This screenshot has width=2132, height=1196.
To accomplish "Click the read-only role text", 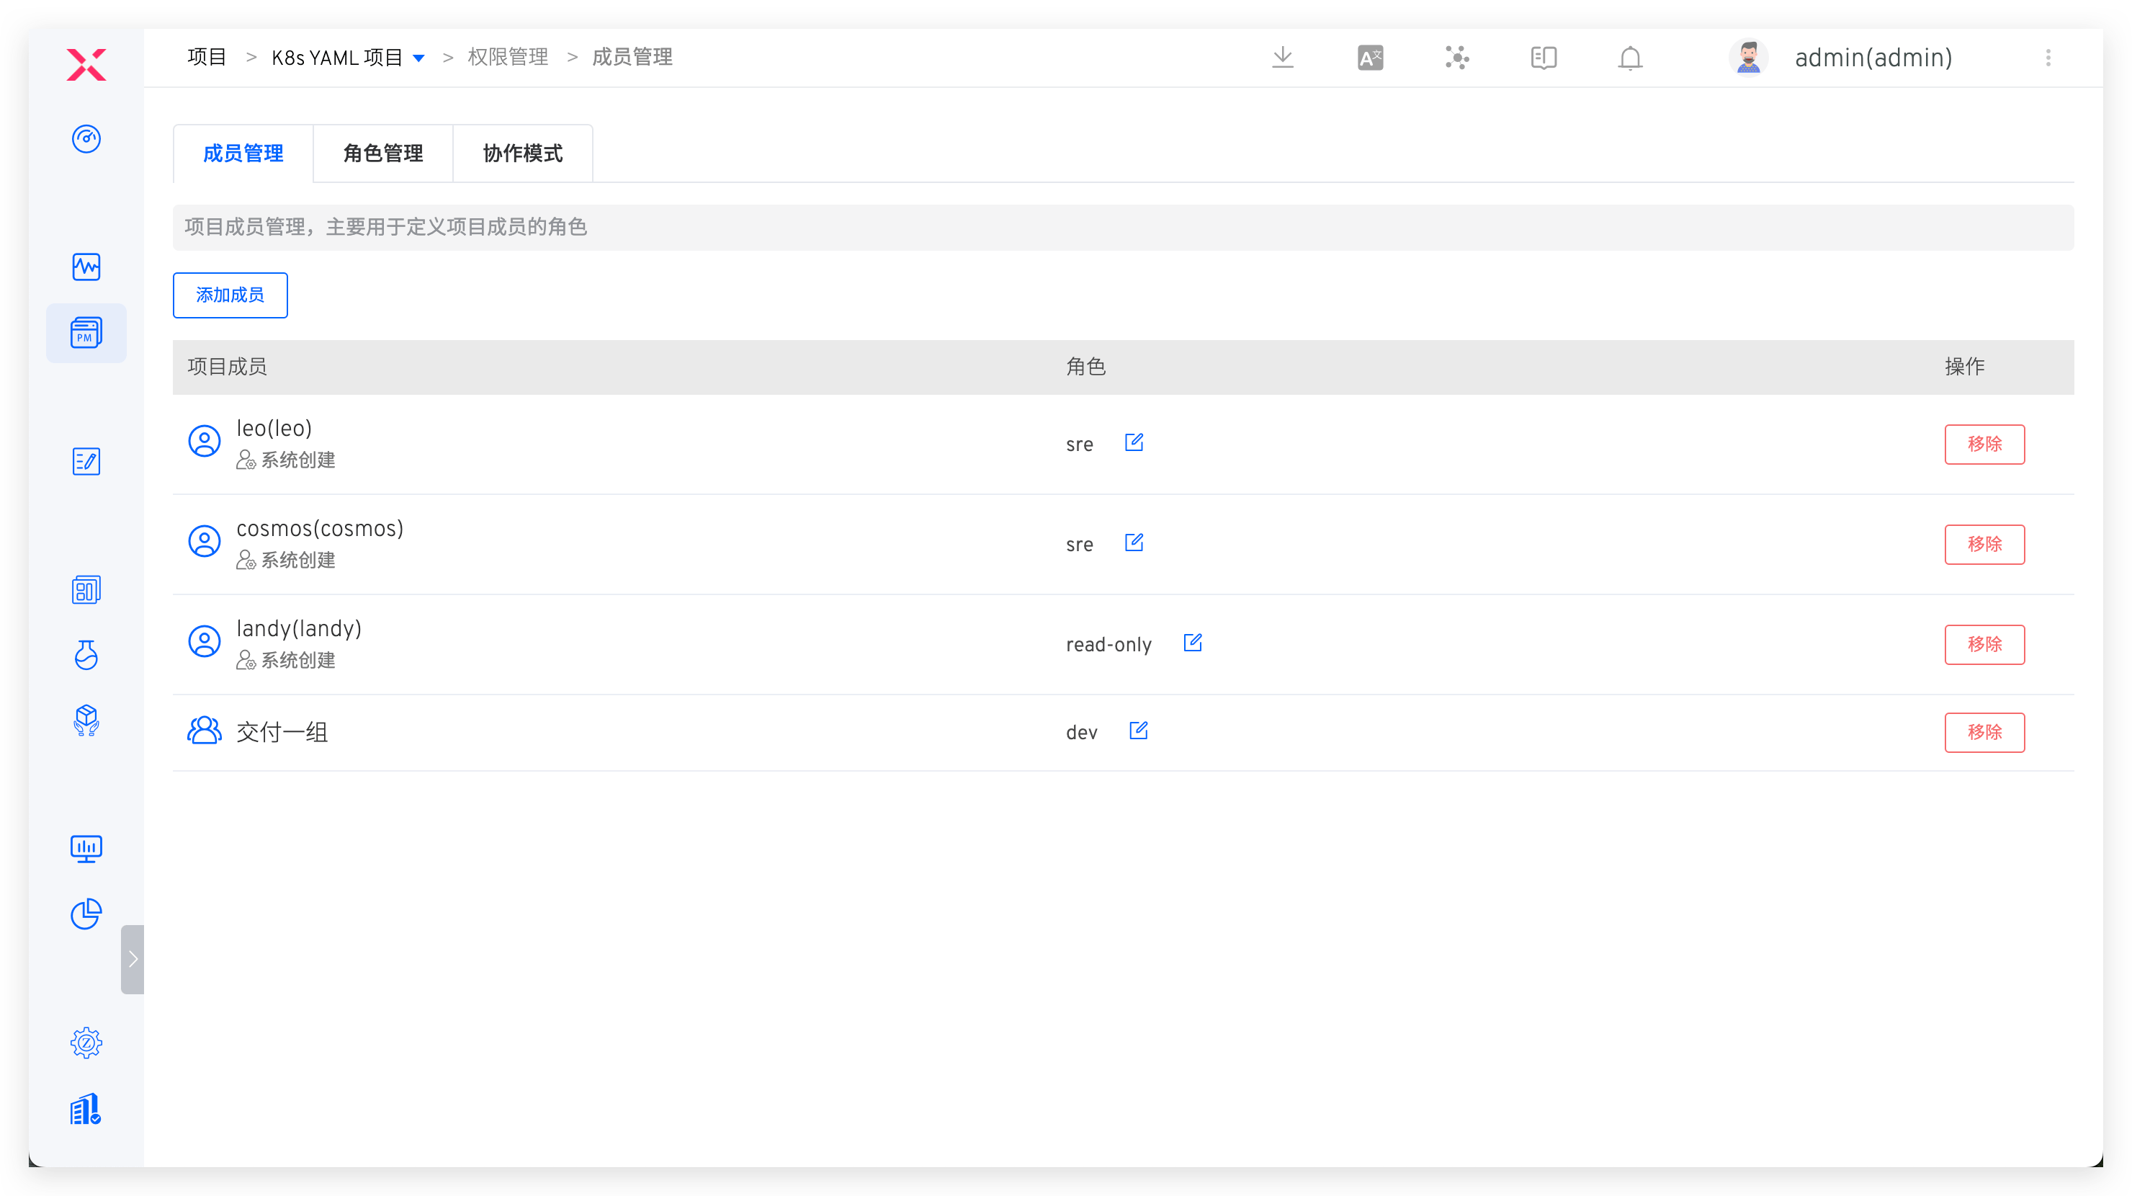I will click(1109, 644).
